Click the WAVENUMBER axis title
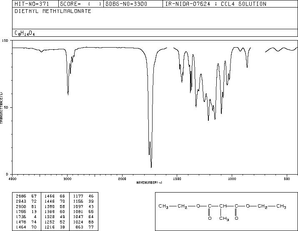 coord(149,183)
